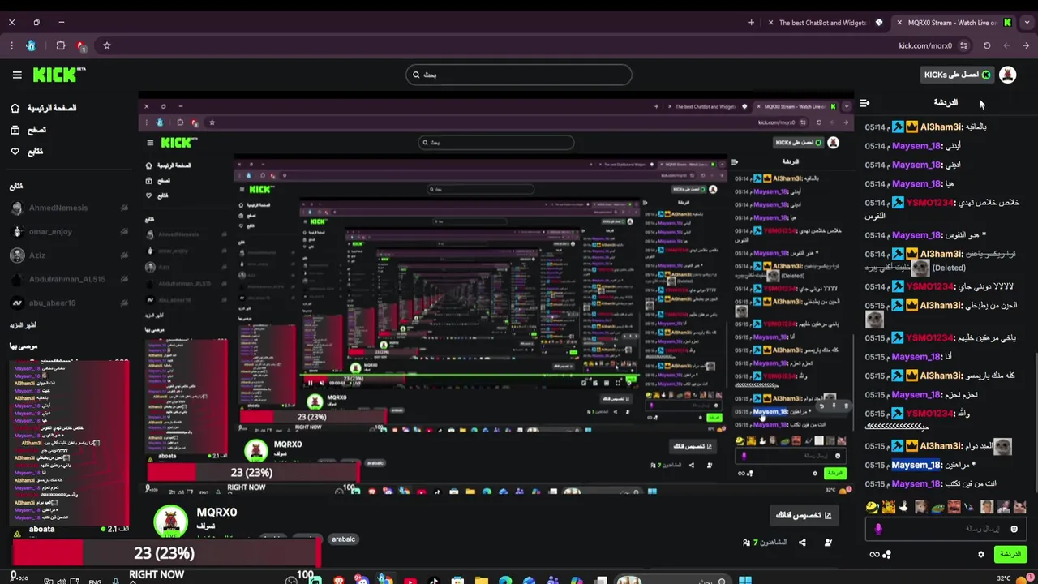Open the Kick sidebar hamburger menu
The height and width of the screenshot is (584, 1038).
click(x=17, y=75)
